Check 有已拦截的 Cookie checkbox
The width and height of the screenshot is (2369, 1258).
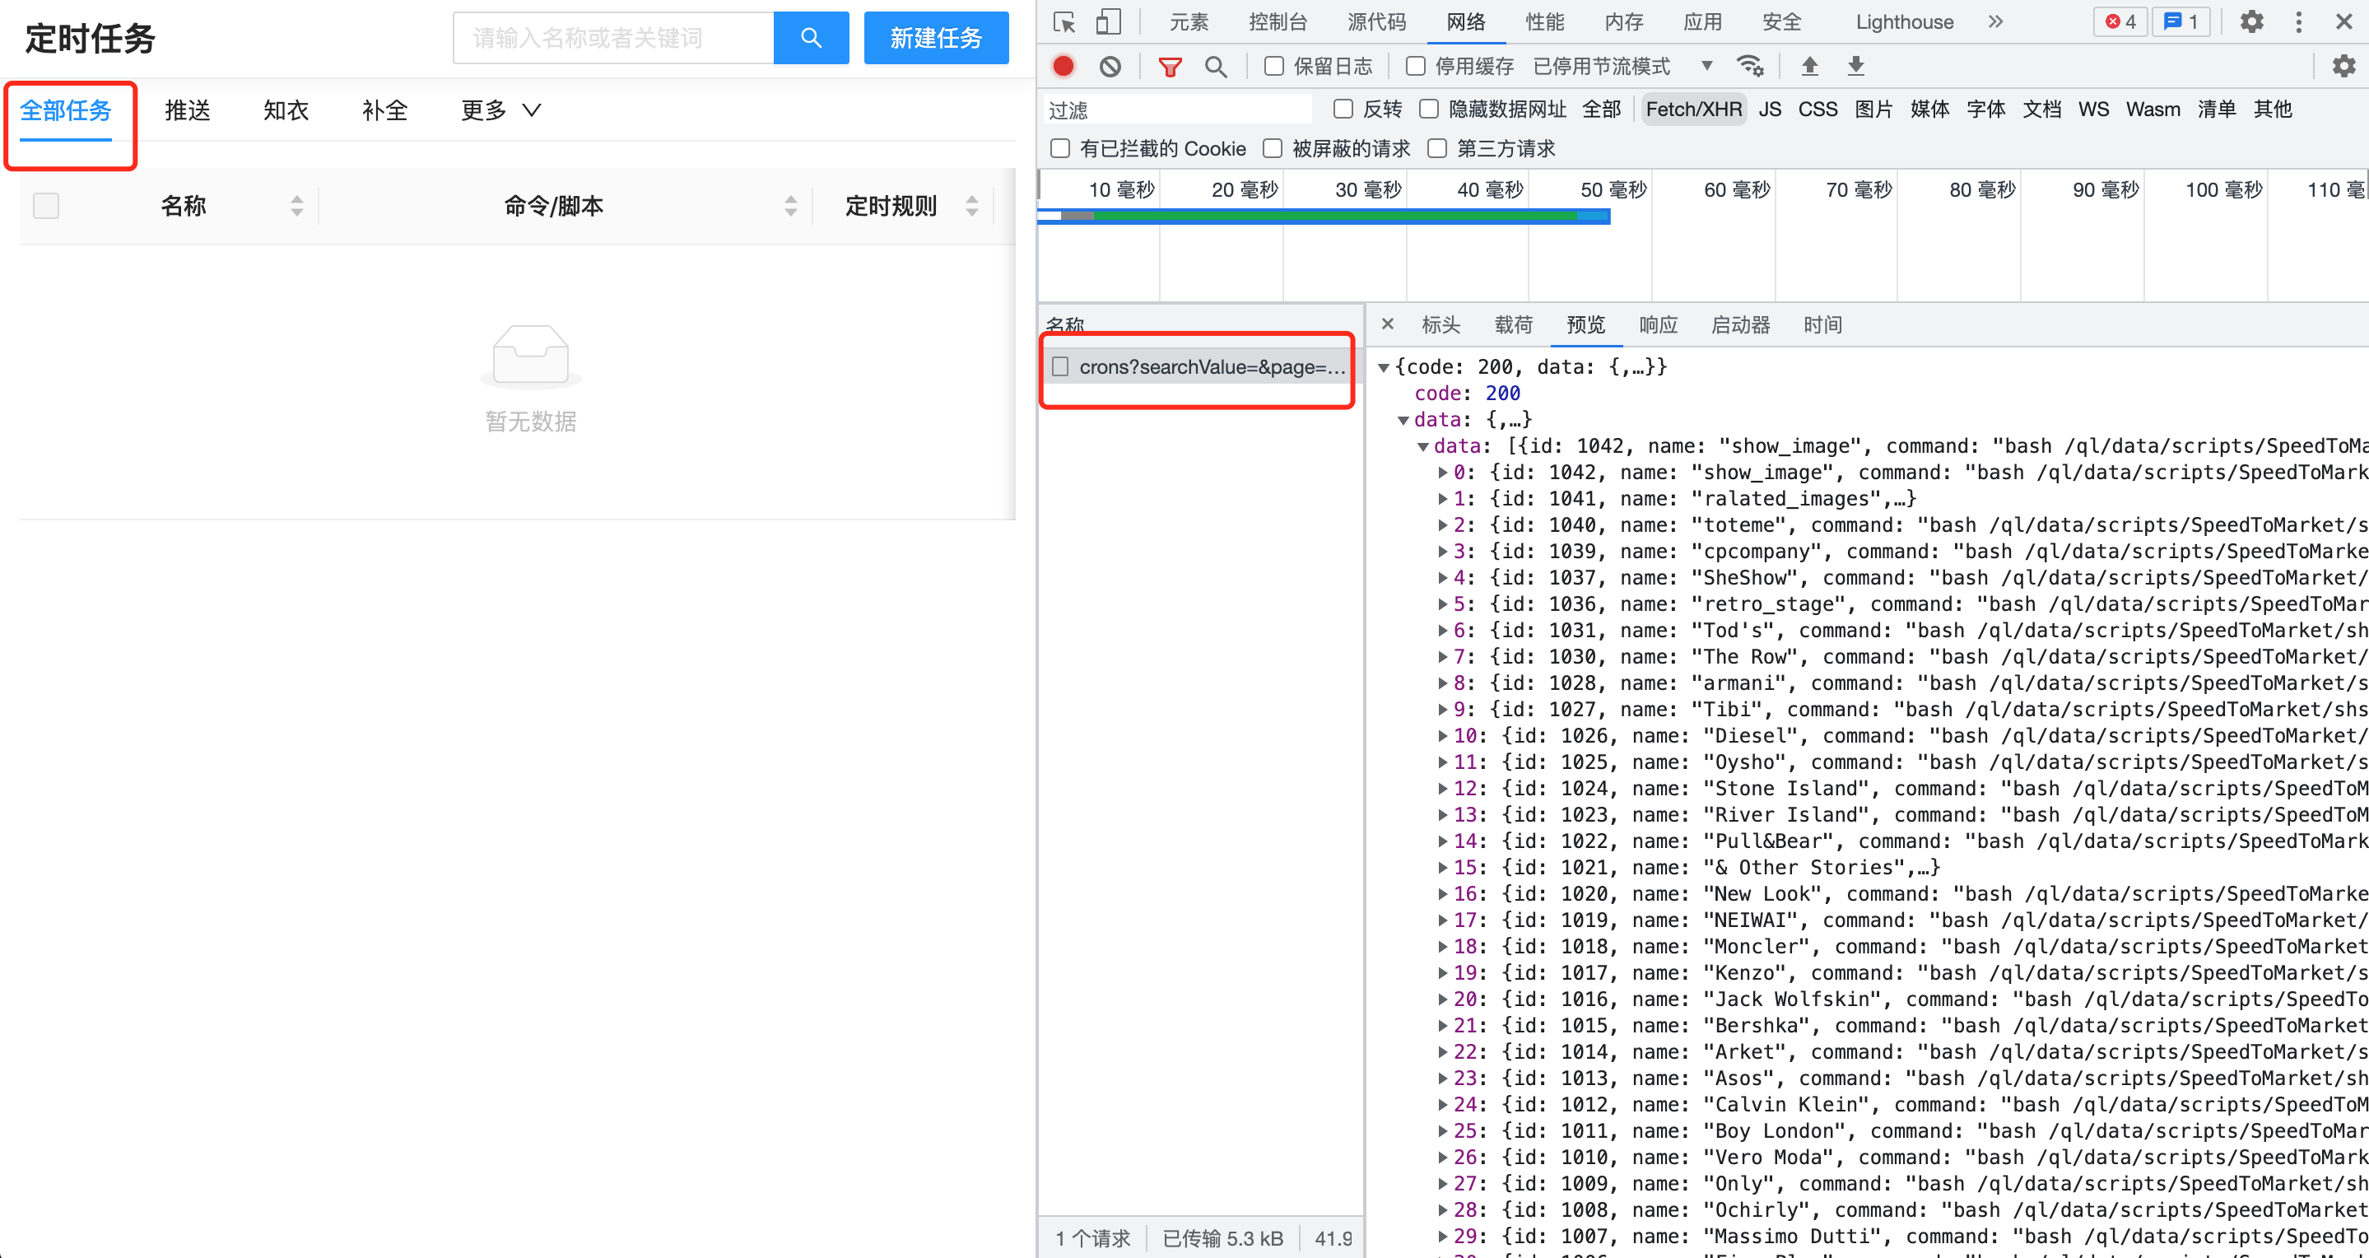pyautogui.click(x=1060, y=149)
